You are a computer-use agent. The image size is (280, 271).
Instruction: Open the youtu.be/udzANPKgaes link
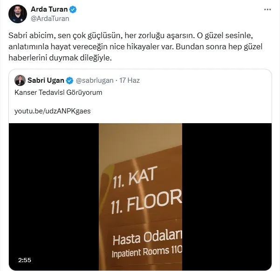click(x=53, y=111)
